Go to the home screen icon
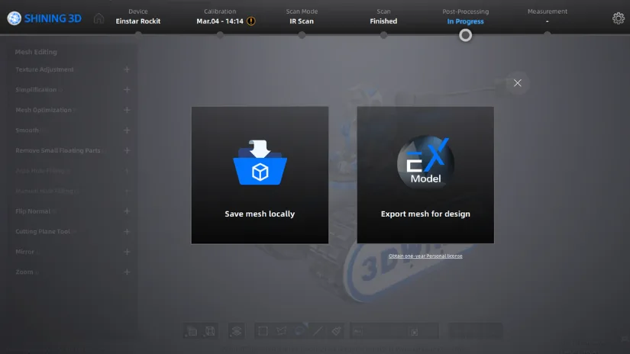Image resolution: width=630 pixels, height=354 pixels. pos(99,18)
